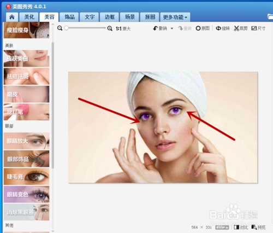Viewport: 273px width, 233px height.
Task: Open the 尺寸 resize tool
Action: click(x=258, y=28)
